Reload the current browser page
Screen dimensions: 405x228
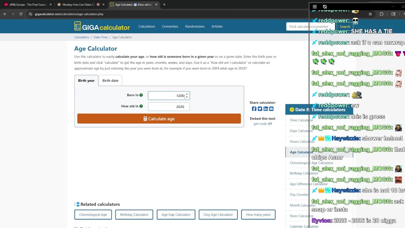[x=21, y=14]
